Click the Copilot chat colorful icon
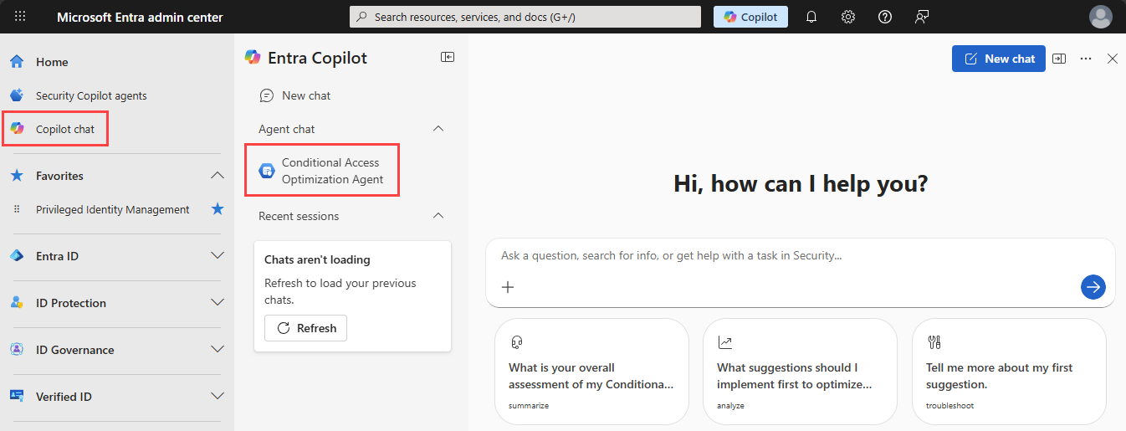 [x=17, y=128]
